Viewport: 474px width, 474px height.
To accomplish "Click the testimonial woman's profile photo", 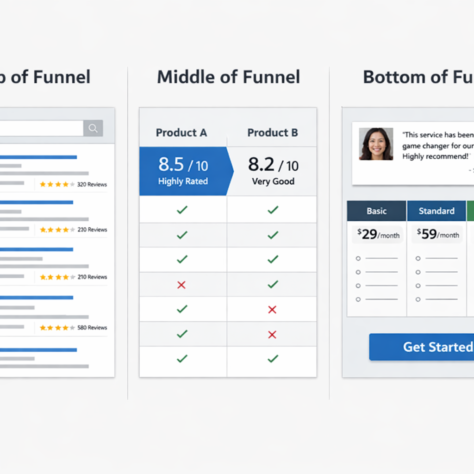I will click(376, 144).
